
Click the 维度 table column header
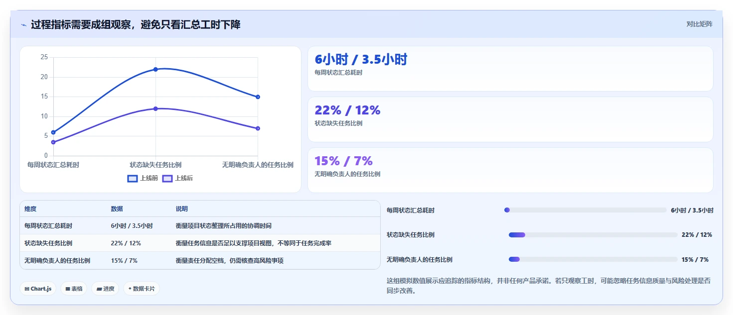(30, 209)
